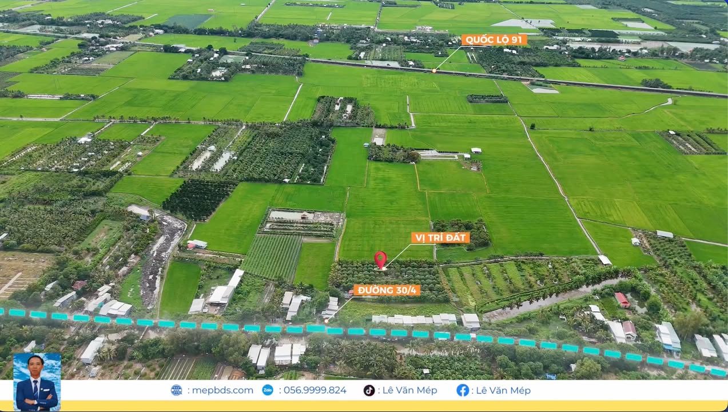Viewport: 728px width, 412px height.
Task: Click Lê Văn Mép beside the Facebook icon
Action: (x=502, y=390)
